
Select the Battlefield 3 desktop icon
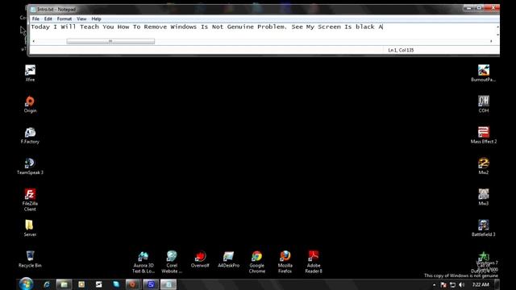pyautogui.click(x=484, y=228)
